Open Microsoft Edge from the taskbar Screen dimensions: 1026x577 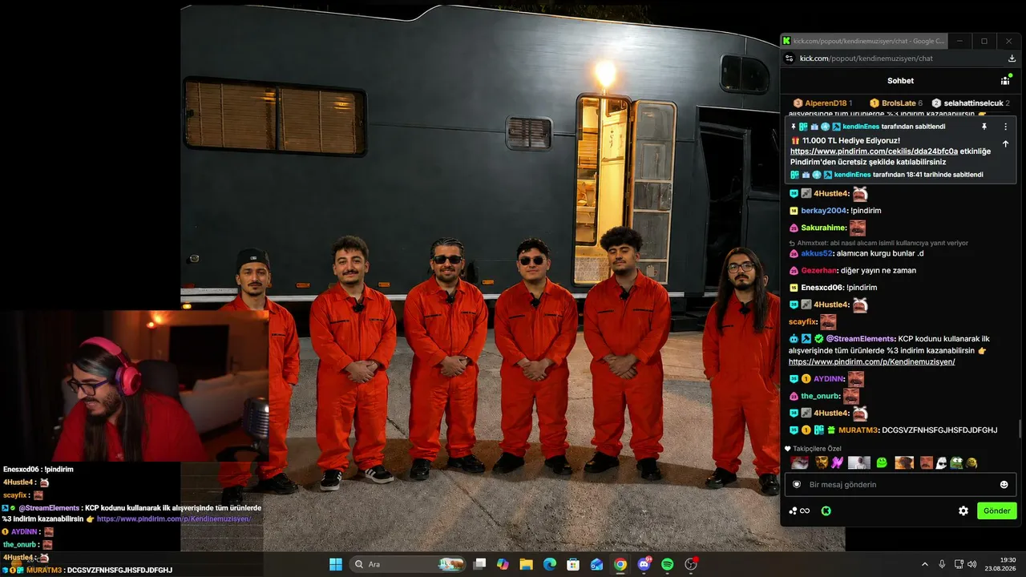(x=550, y=564)
